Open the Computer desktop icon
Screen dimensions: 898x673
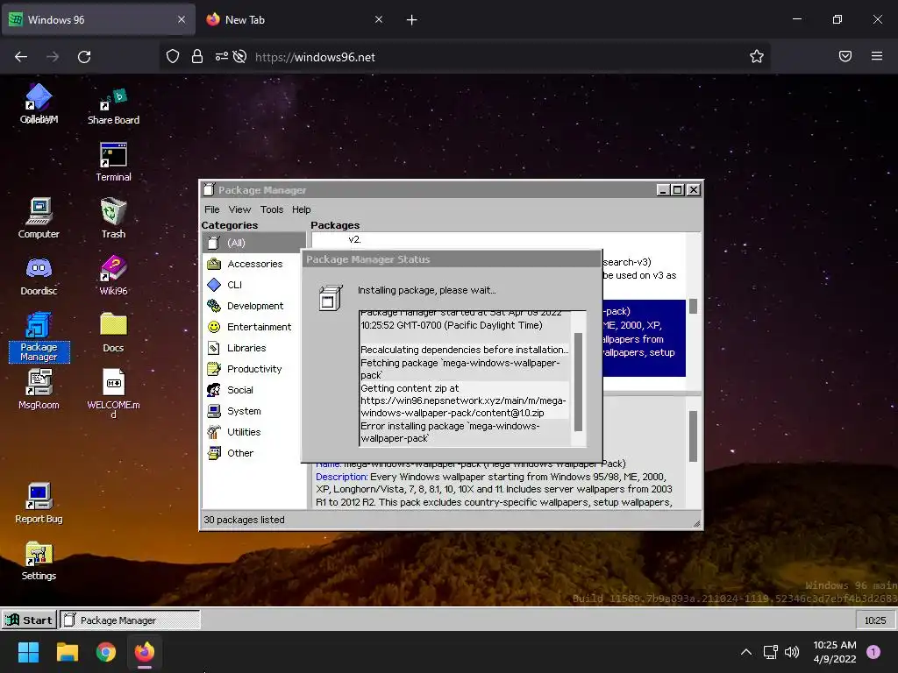[39, 218]
